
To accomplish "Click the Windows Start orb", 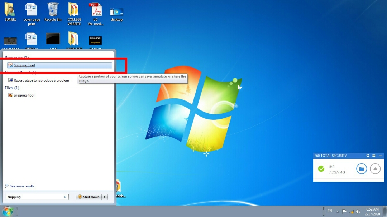I will (8, 211).
